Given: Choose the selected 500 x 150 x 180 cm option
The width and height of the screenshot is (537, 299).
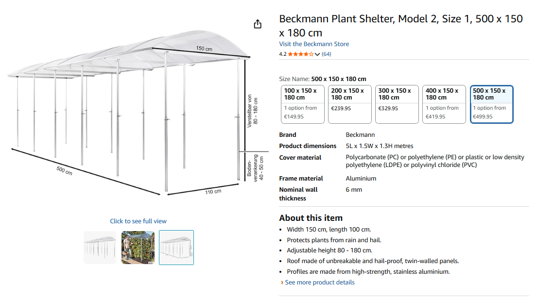Looking at the screenshot, I should 491,104.
